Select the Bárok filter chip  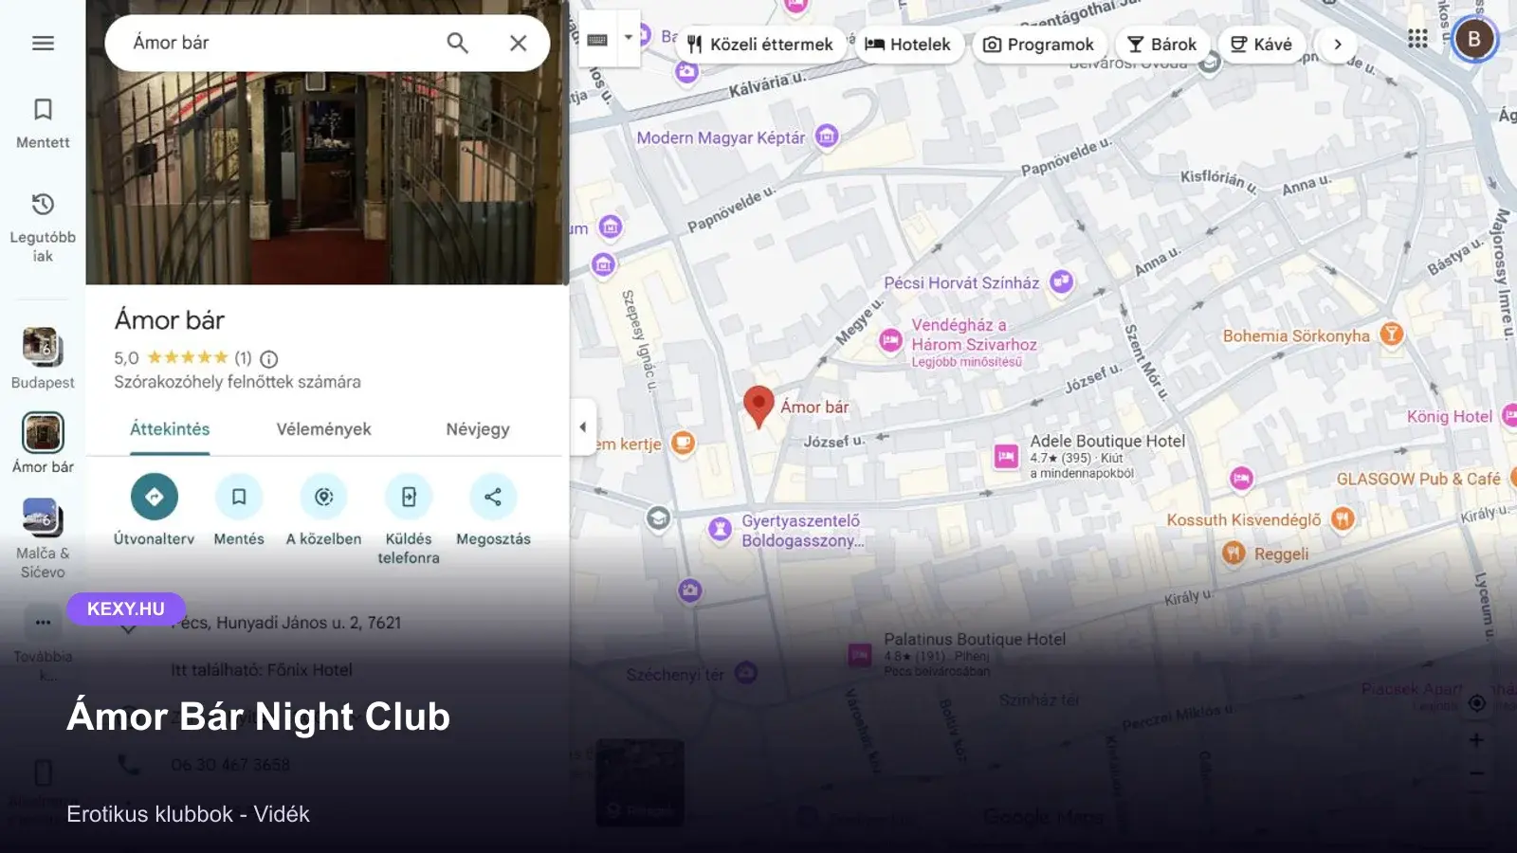(1162, 45)
